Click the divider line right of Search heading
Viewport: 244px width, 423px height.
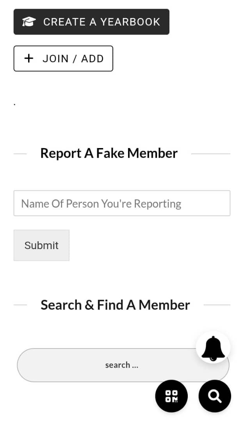point(217,305)
